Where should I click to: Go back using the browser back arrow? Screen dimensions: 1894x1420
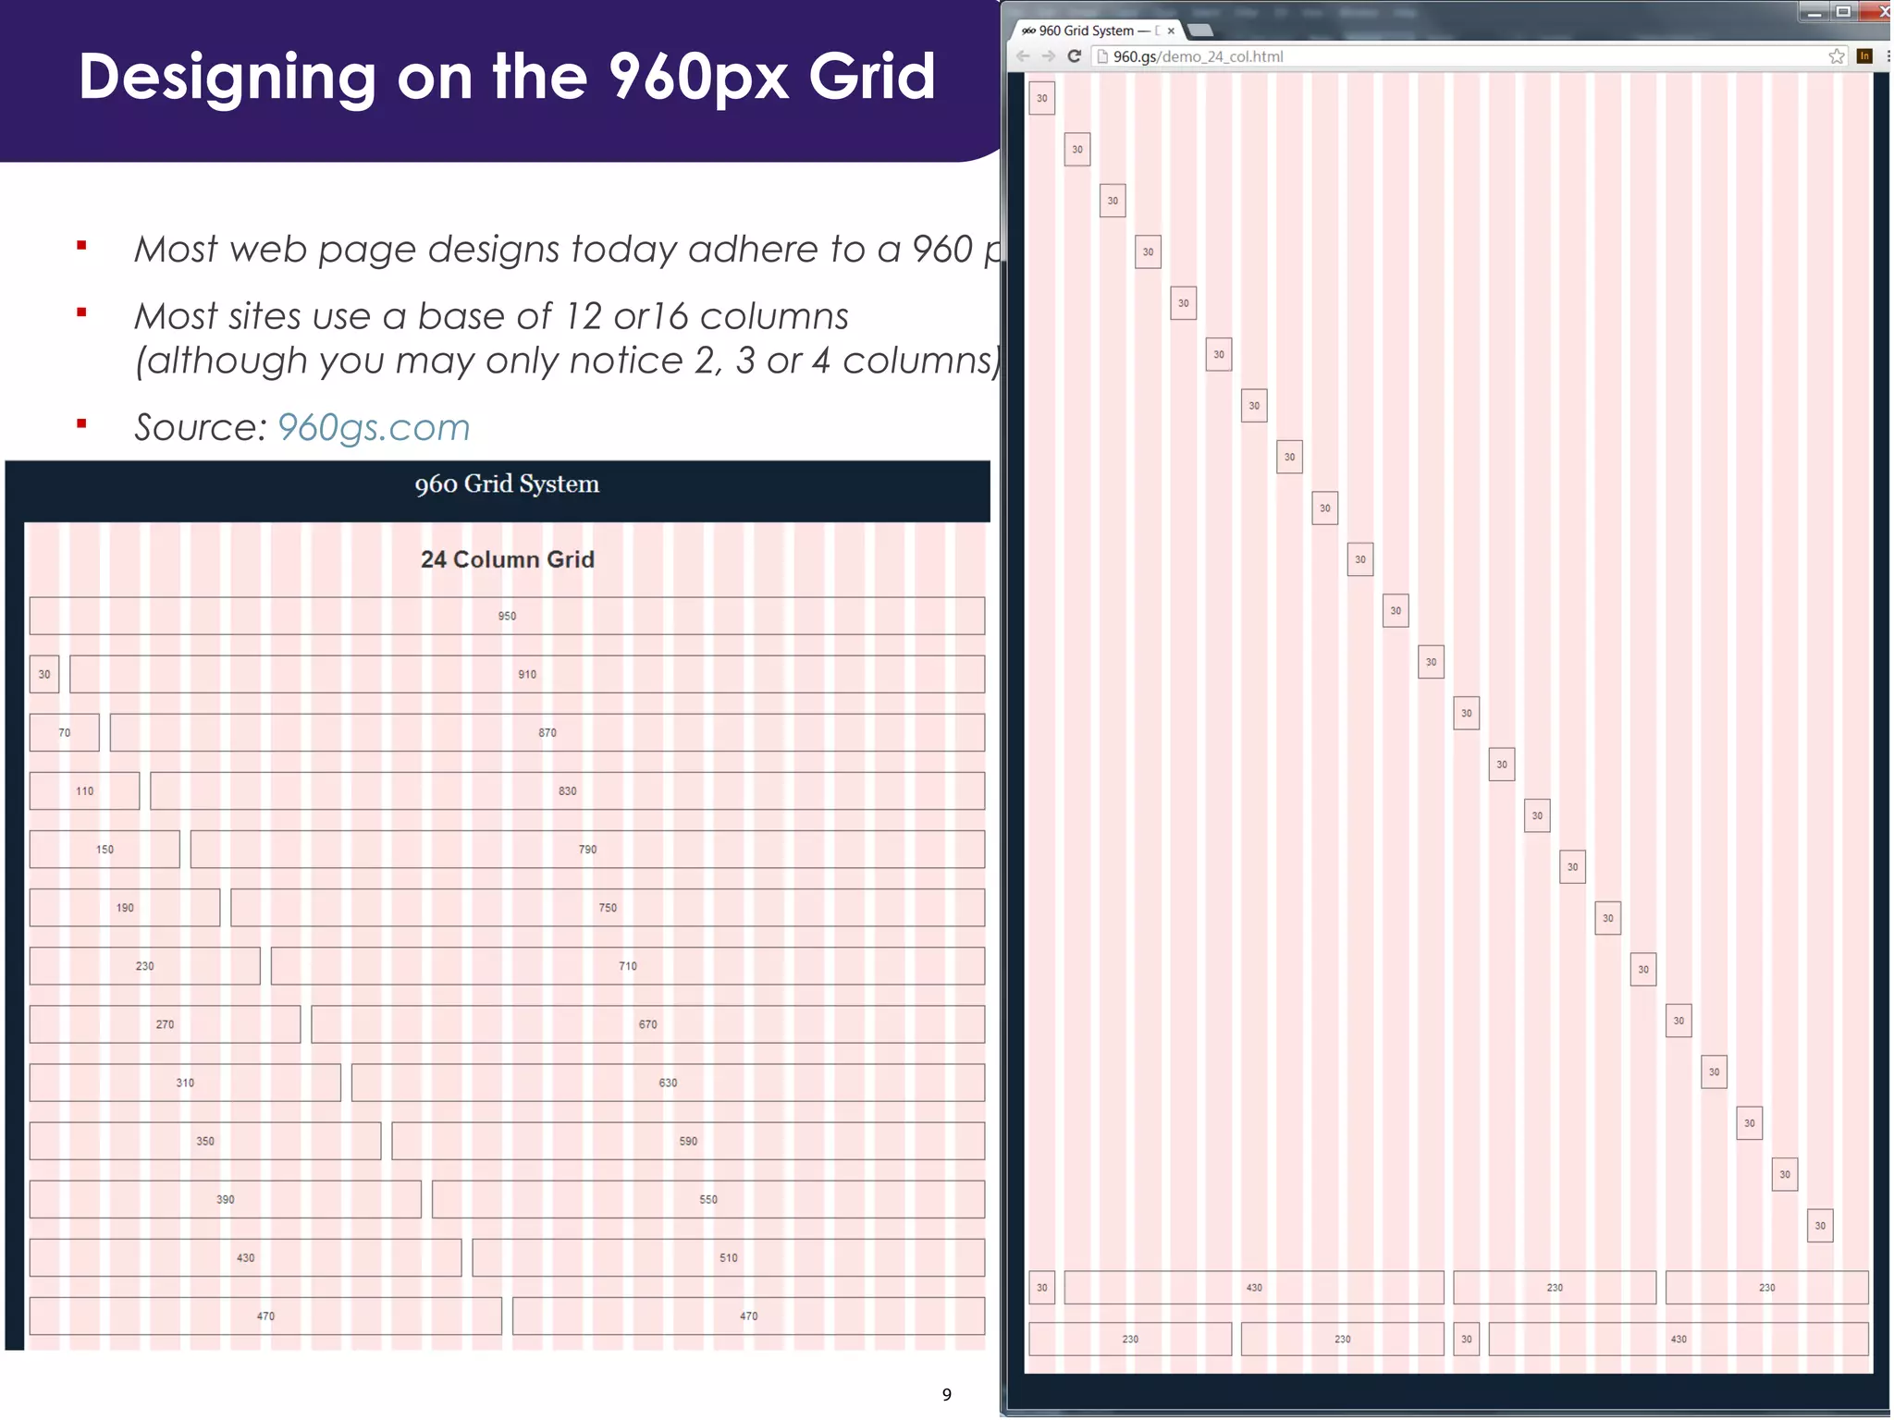[1023, 56]
